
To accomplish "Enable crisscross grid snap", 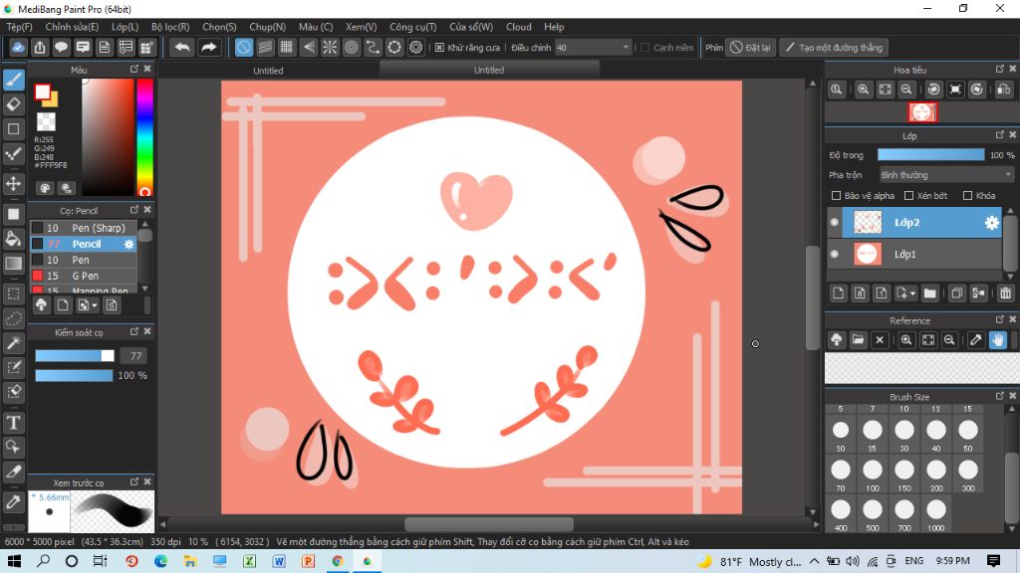I will (x=286, y=48).
